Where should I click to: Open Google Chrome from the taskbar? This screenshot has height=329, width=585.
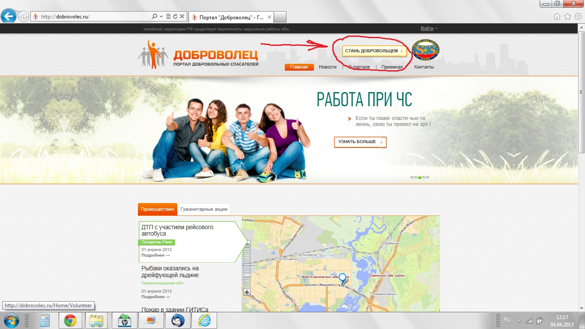(70, 320)
